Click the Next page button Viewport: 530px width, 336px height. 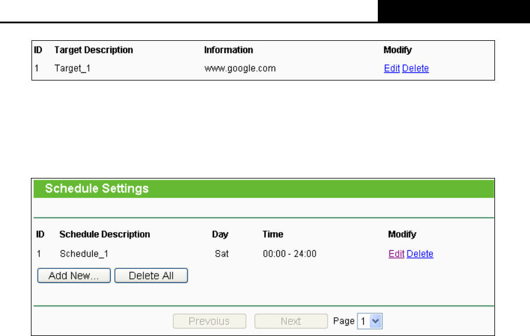click(291, 321)
